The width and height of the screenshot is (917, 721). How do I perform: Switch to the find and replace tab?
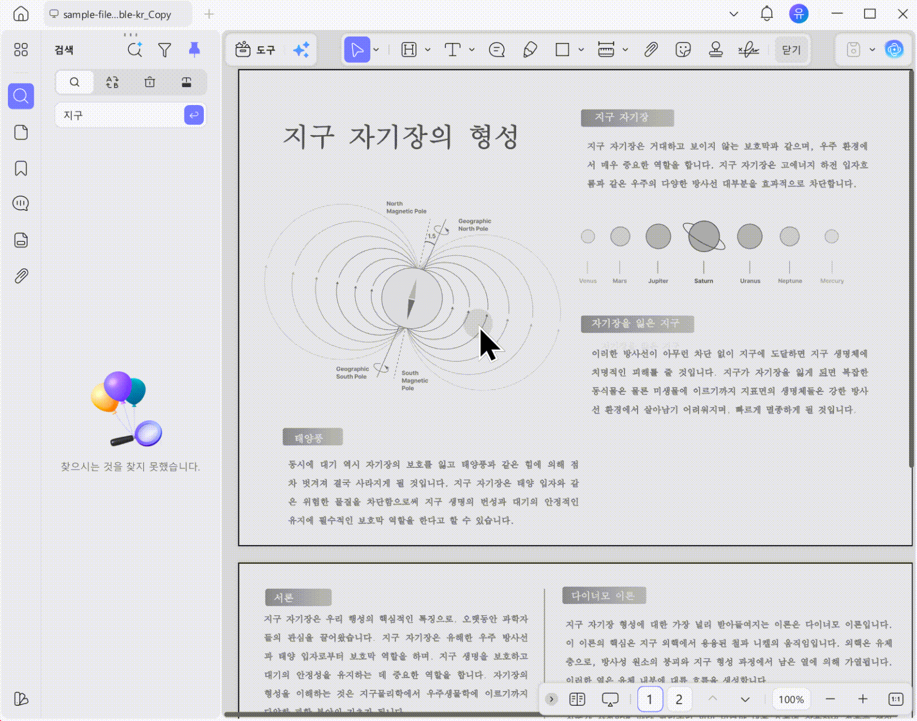[x=112, y=82]
